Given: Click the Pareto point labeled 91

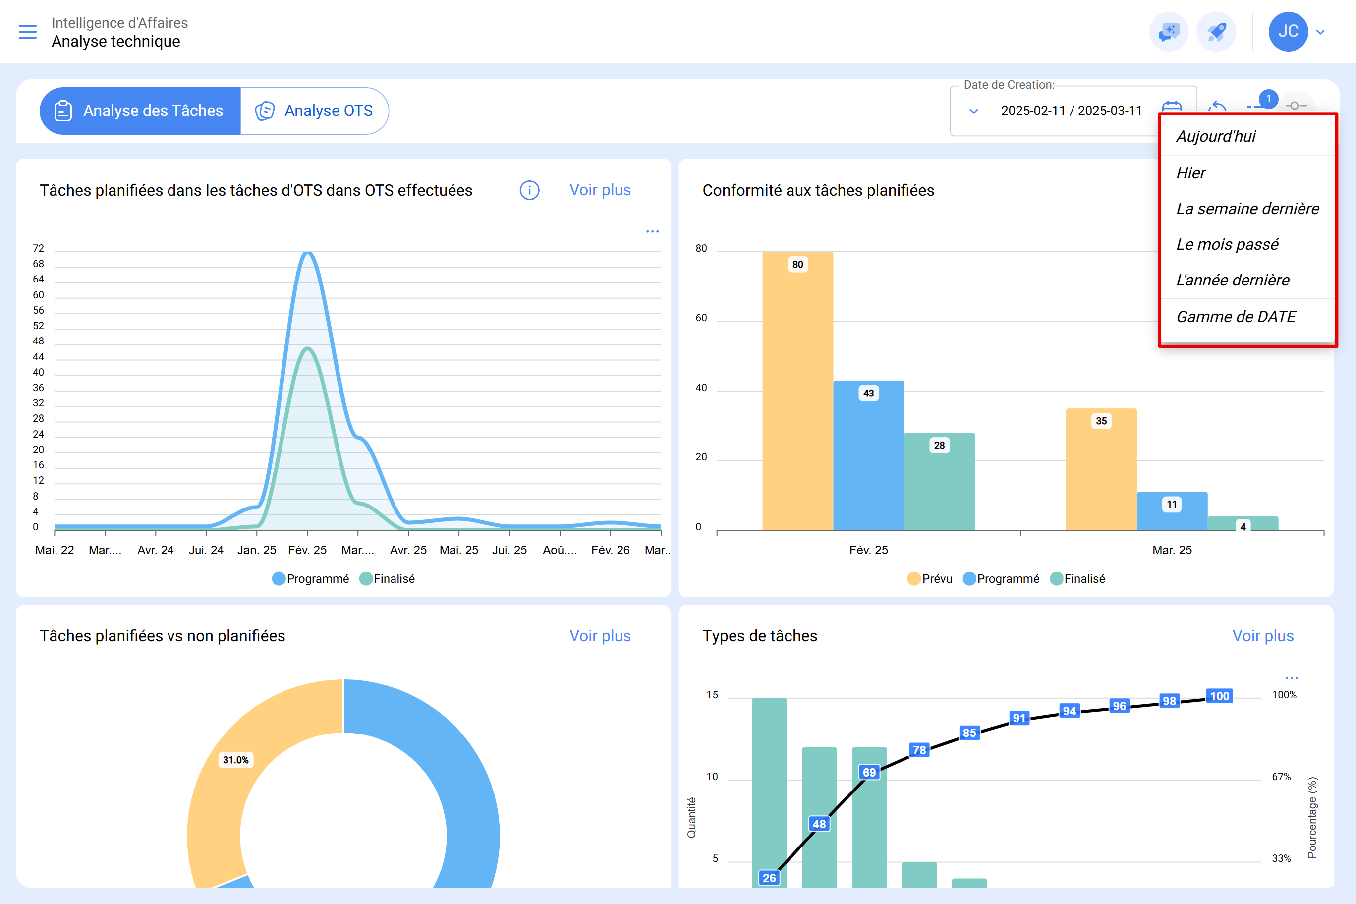Looking at the screenshot, I should (x=1019, y=718).
